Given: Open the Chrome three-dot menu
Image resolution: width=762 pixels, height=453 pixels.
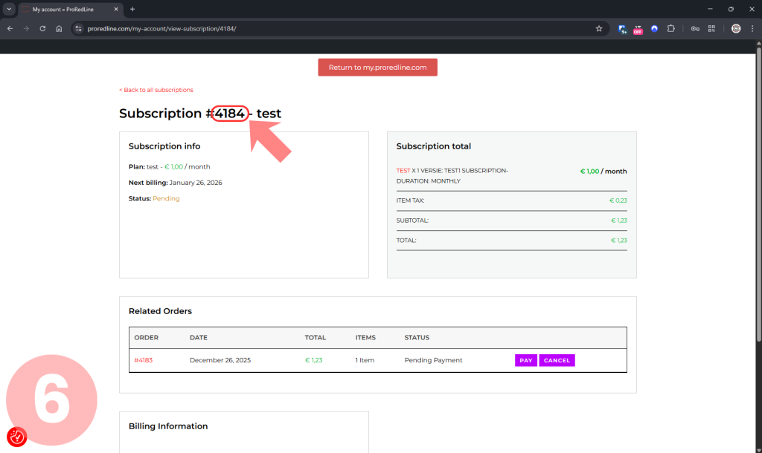Looking at the screenshot, I should coord(752,29).
